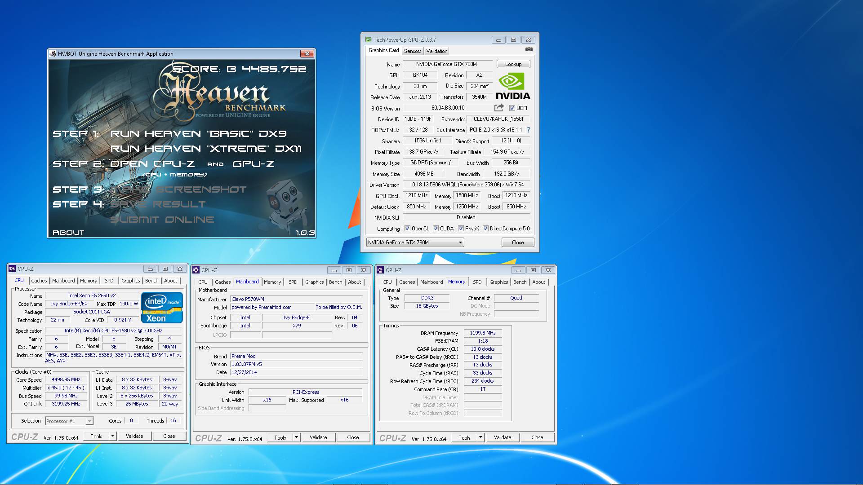Click the Lookup button in GPU-Z

tap(513, 64)
